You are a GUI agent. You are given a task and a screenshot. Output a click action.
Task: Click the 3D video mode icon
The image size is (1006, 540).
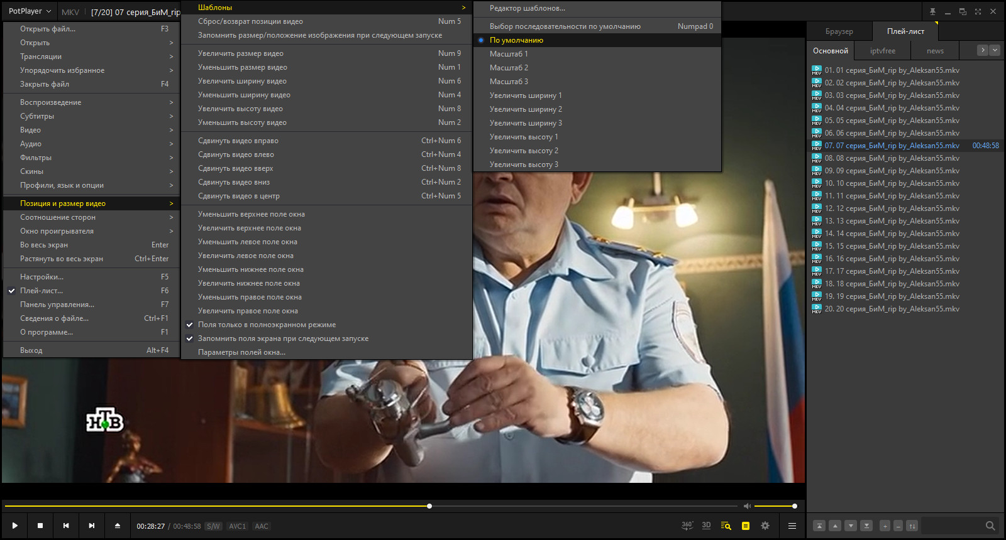(x=706, y=526)
